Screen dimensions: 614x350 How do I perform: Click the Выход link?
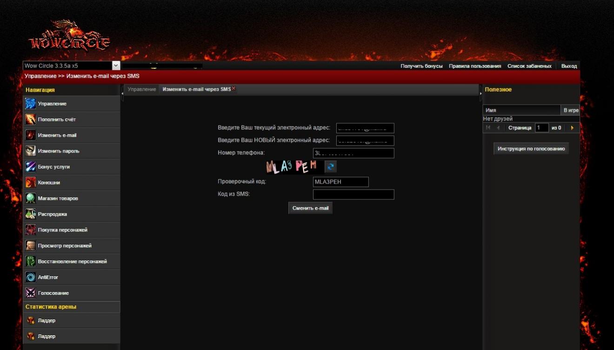569,66
